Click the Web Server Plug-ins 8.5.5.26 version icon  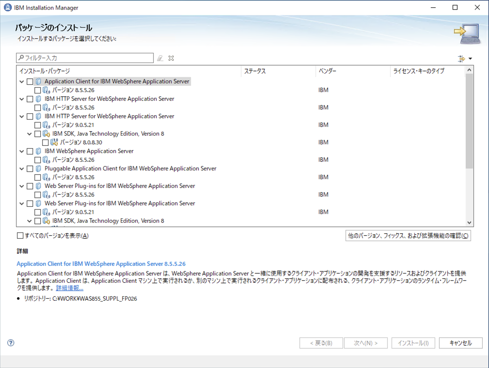coord(47,195)
